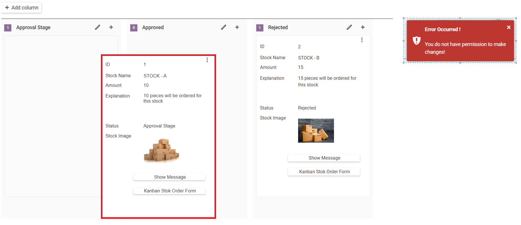Click the count badge beside Approved header

(134, 28)
